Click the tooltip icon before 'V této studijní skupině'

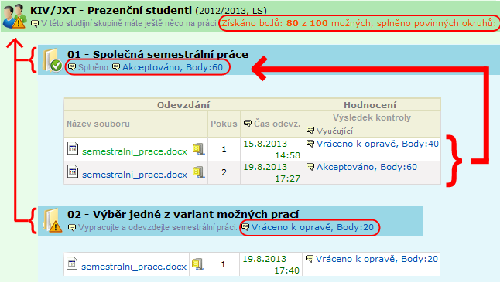34,23
